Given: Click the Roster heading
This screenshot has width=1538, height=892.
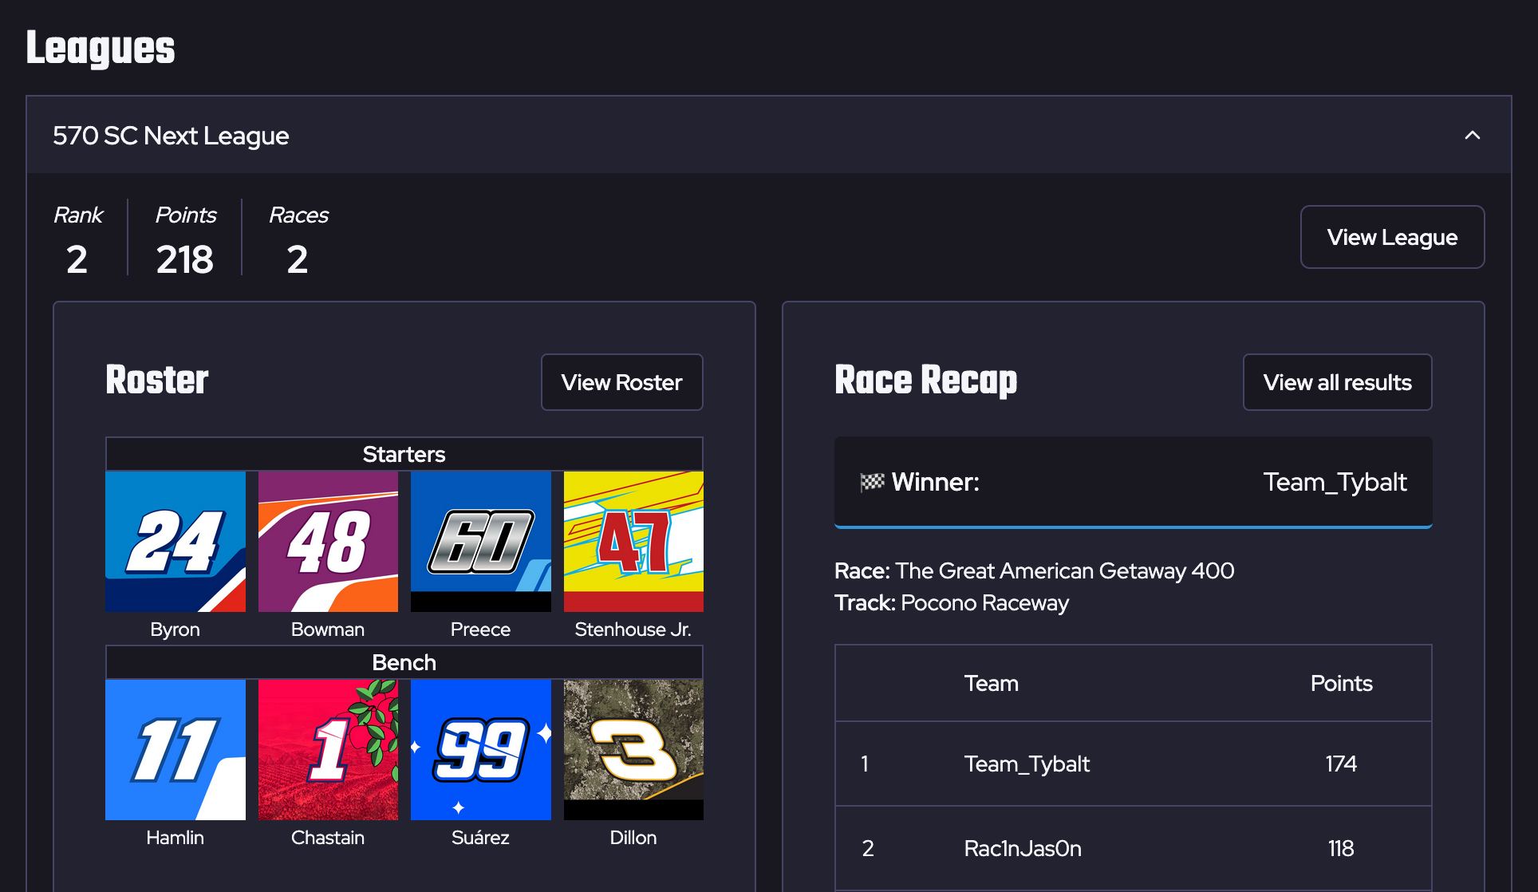Looking at the screenshot, I should click(157, 380).
